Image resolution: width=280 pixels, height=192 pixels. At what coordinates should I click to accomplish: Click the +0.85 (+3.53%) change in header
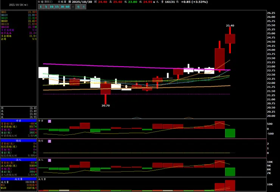pos(194,2)
